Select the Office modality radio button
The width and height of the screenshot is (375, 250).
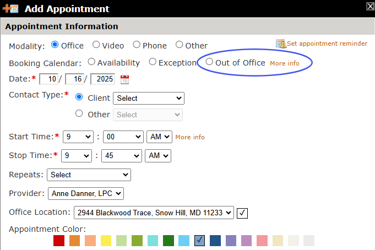coord(55,45)
